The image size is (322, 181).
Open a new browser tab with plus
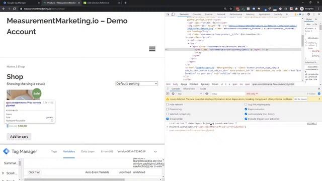[125, 3]
